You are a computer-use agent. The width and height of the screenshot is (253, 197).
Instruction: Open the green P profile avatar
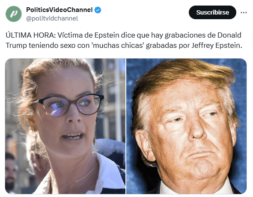14,14
